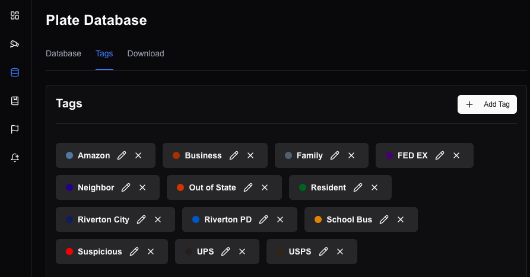Click the pencil icon beside Family
Screen dimensions: 530x277
coord(335,155)
